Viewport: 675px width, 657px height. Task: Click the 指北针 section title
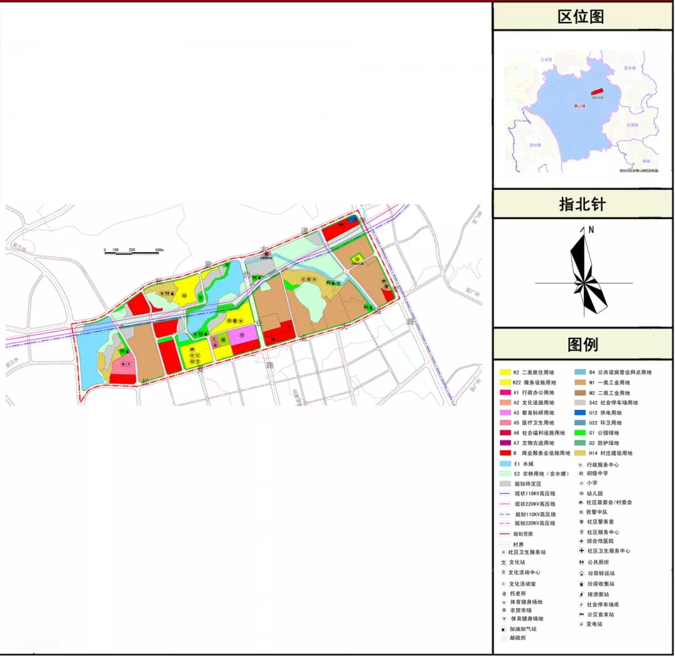tap(582, 204)
